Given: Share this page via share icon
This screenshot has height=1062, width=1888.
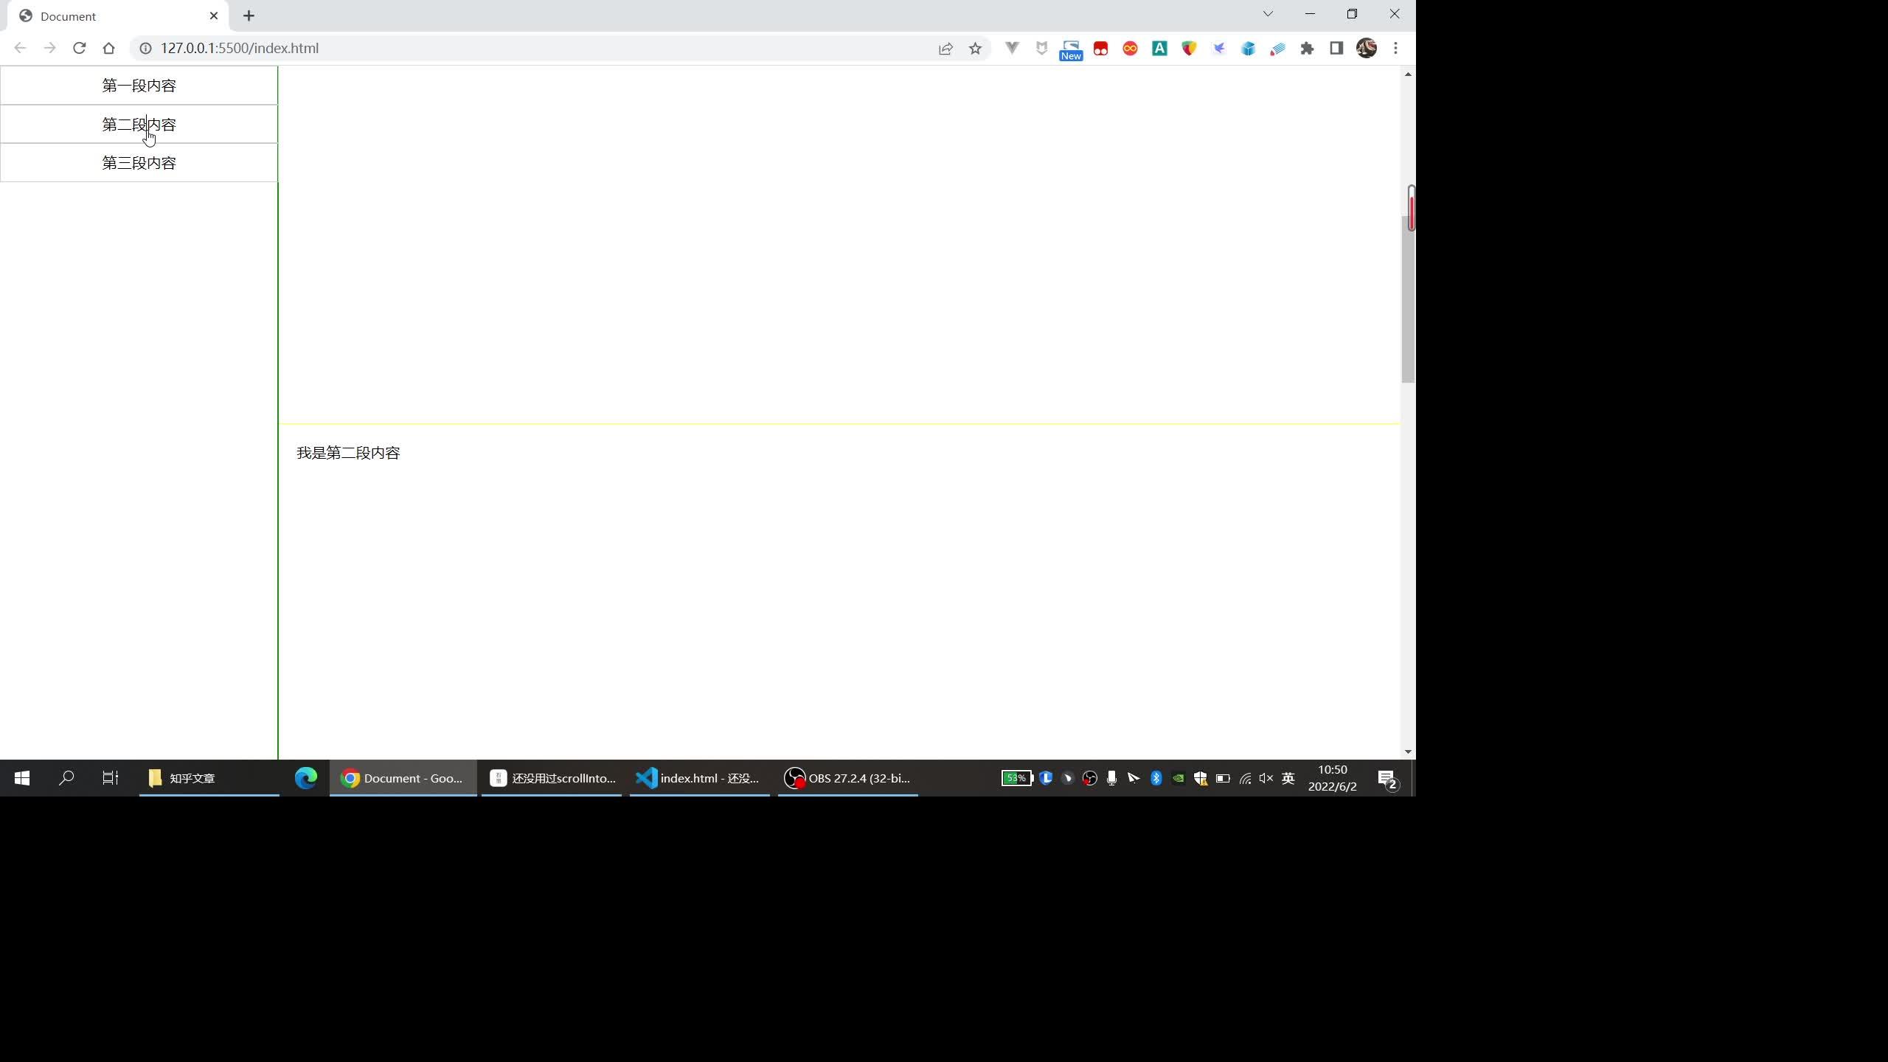Looking at the screenshot, I should (x=945, y=49).
